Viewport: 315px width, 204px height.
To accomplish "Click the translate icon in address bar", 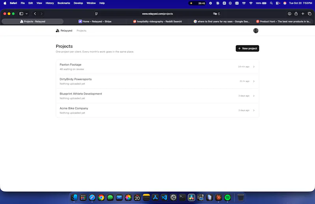I will 215,14.
